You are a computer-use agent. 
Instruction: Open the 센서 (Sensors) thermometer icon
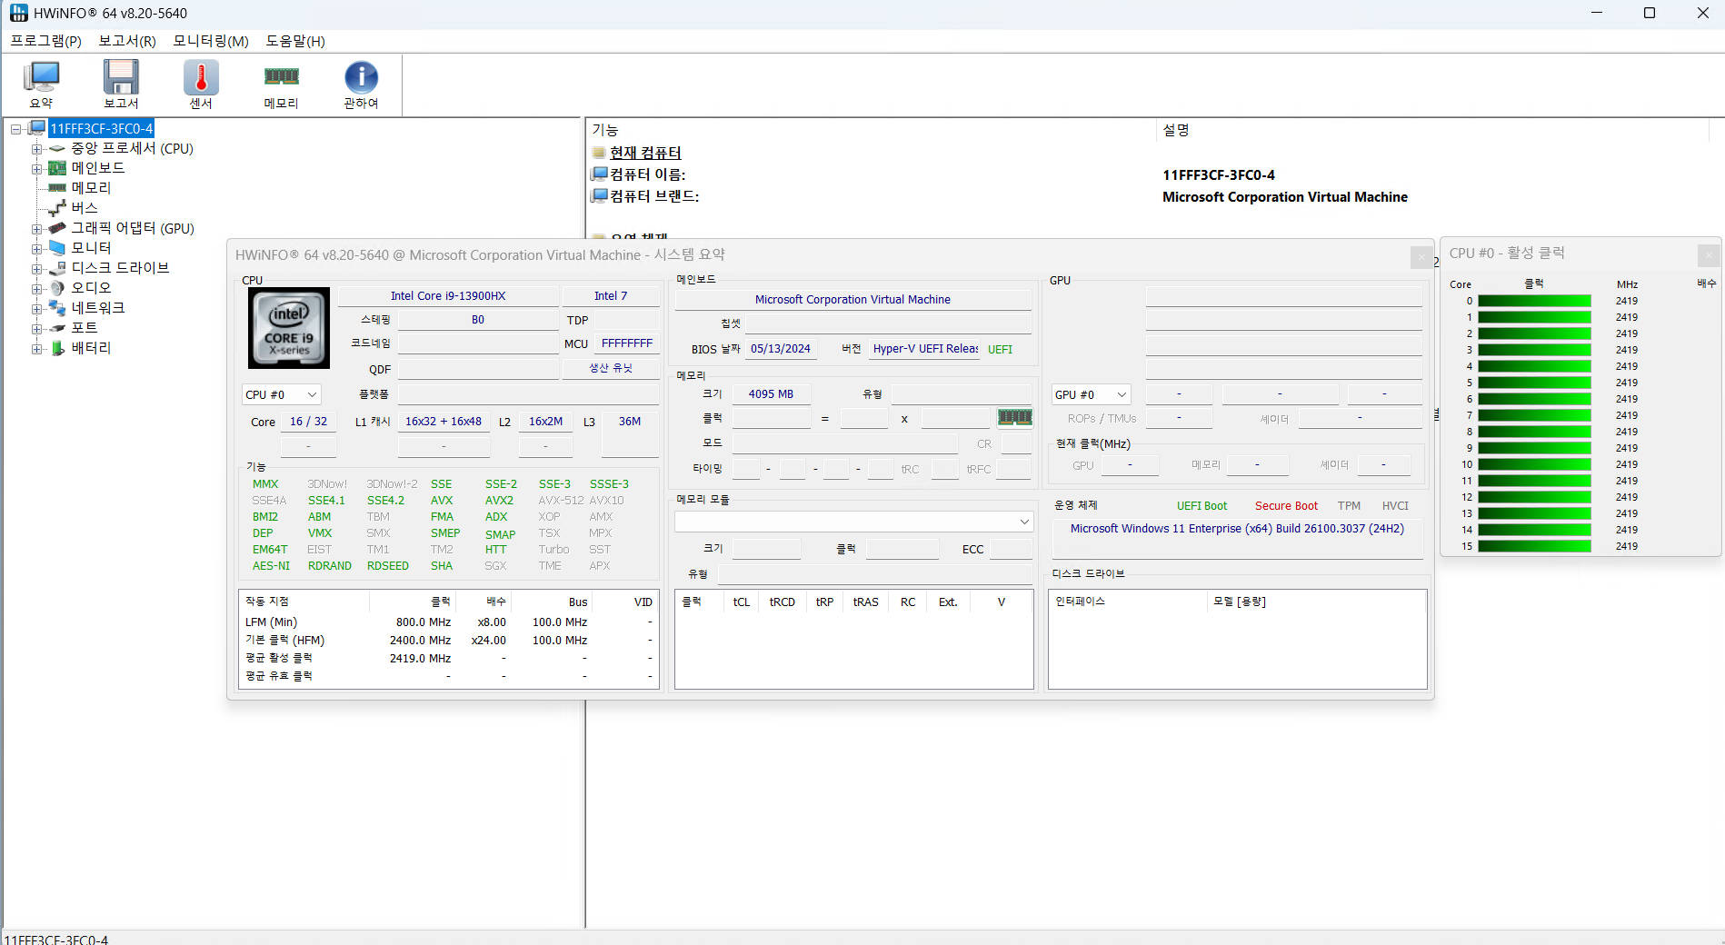(x=201, y=77)
